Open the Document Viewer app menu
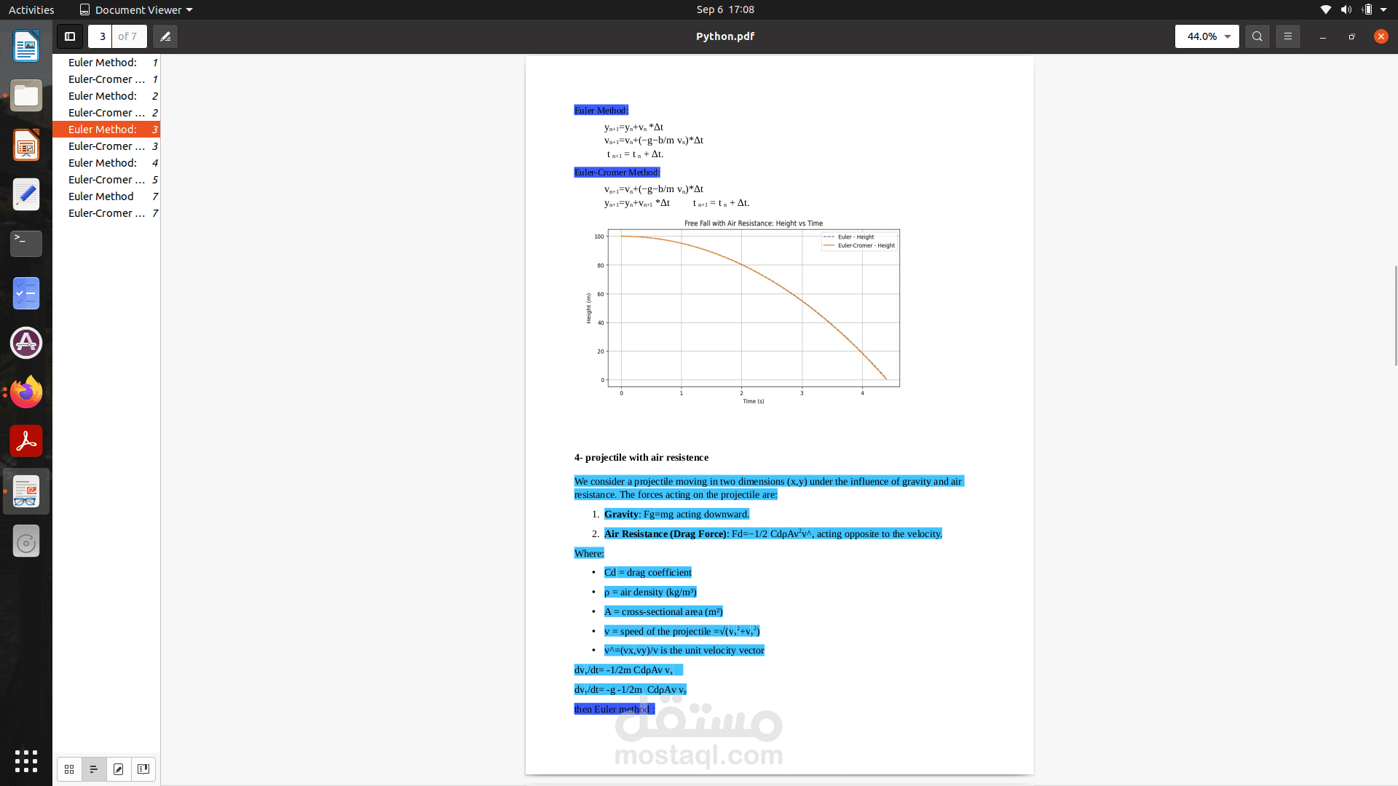1398x786 pixels. tap(136, 9)
